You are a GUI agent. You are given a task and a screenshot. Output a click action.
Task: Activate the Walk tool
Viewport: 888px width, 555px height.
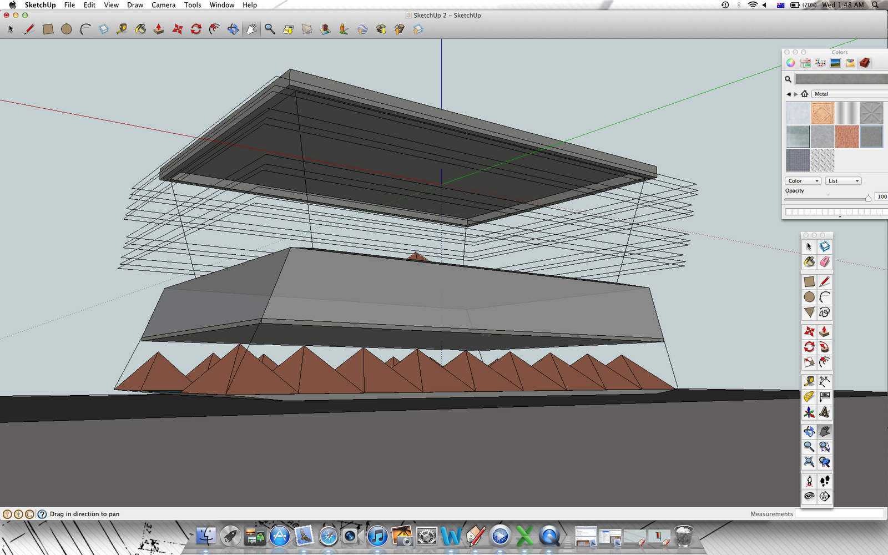pos(825,481)
